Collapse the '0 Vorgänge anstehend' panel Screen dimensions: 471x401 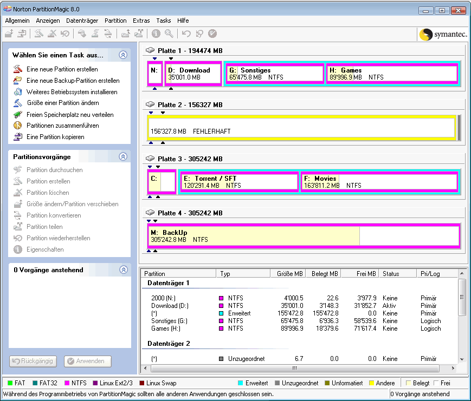[123, 269]
